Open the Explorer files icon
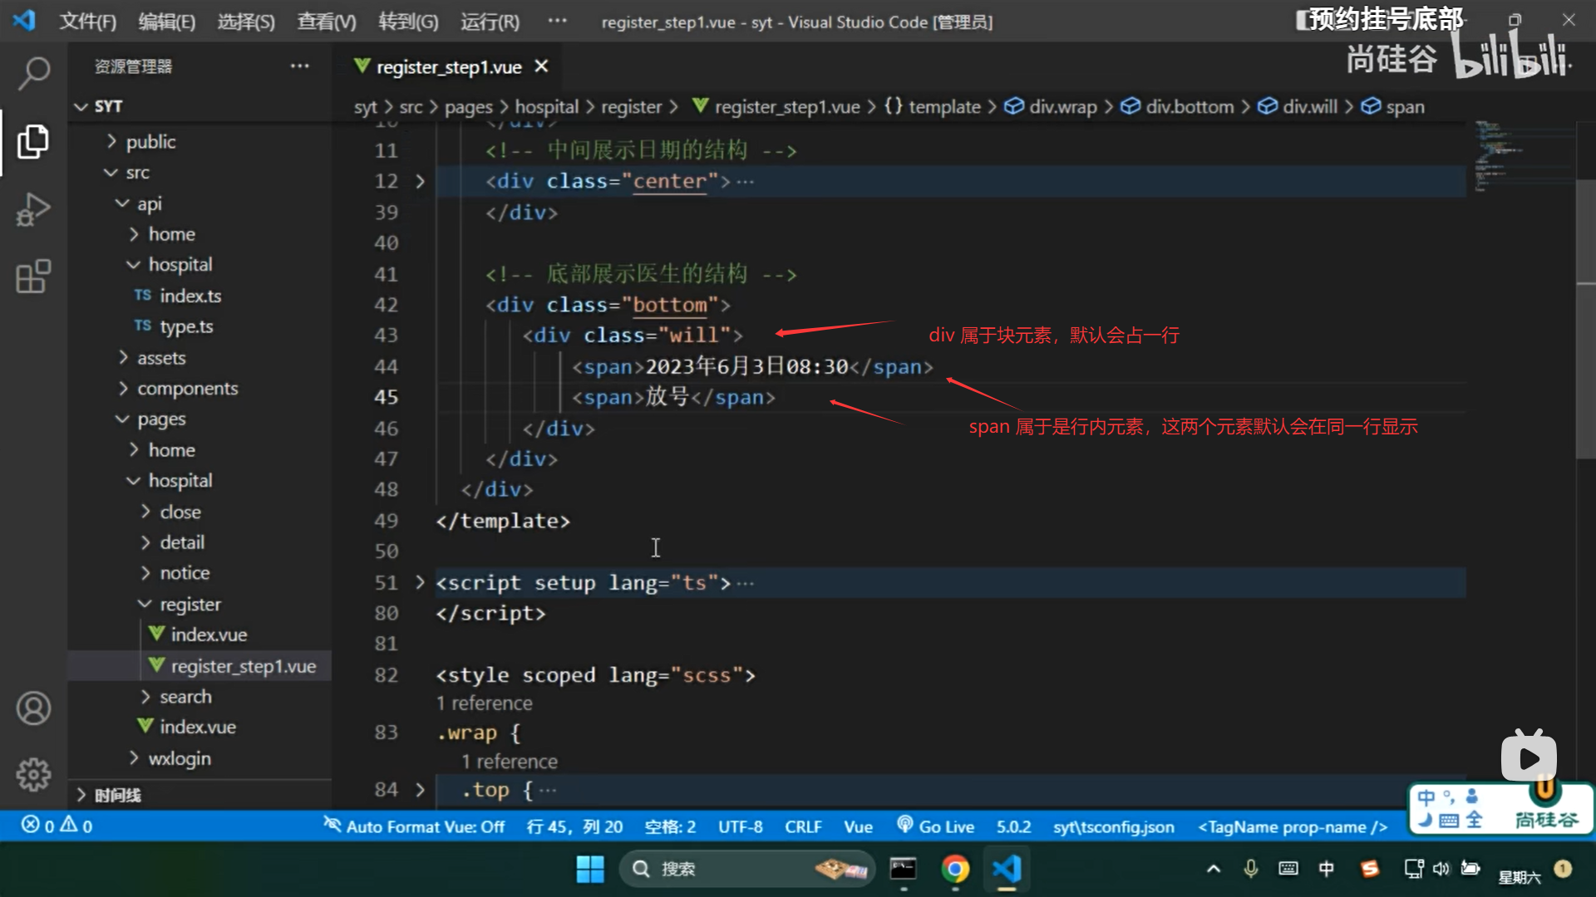The width and height of the screenshot is (1596, 897). click(33, 142)
